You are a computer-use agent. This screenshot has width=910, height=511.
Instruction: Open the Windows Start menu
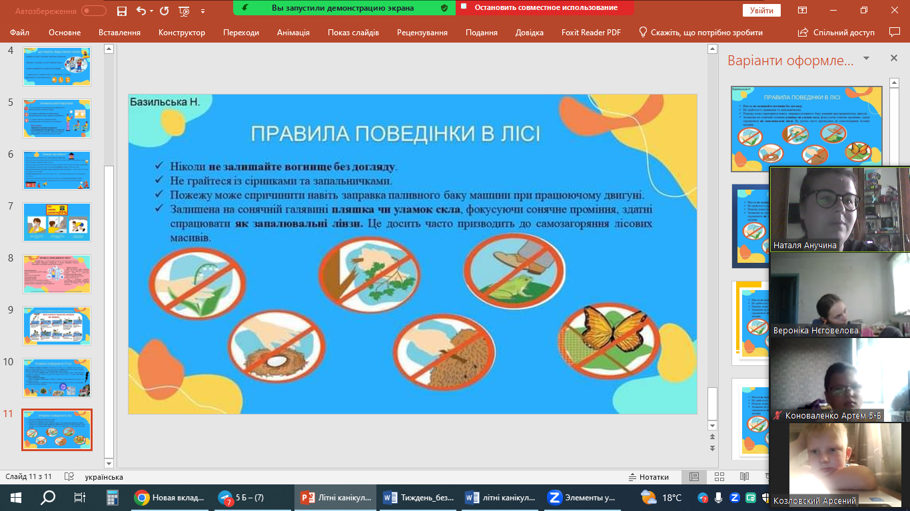click(15, 497)
